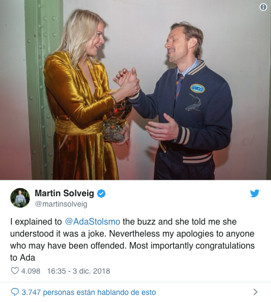The width and height of the screenshot is (271, 302).
Task: Open the tweet photo of the handshake
Action: click(135, 90)
